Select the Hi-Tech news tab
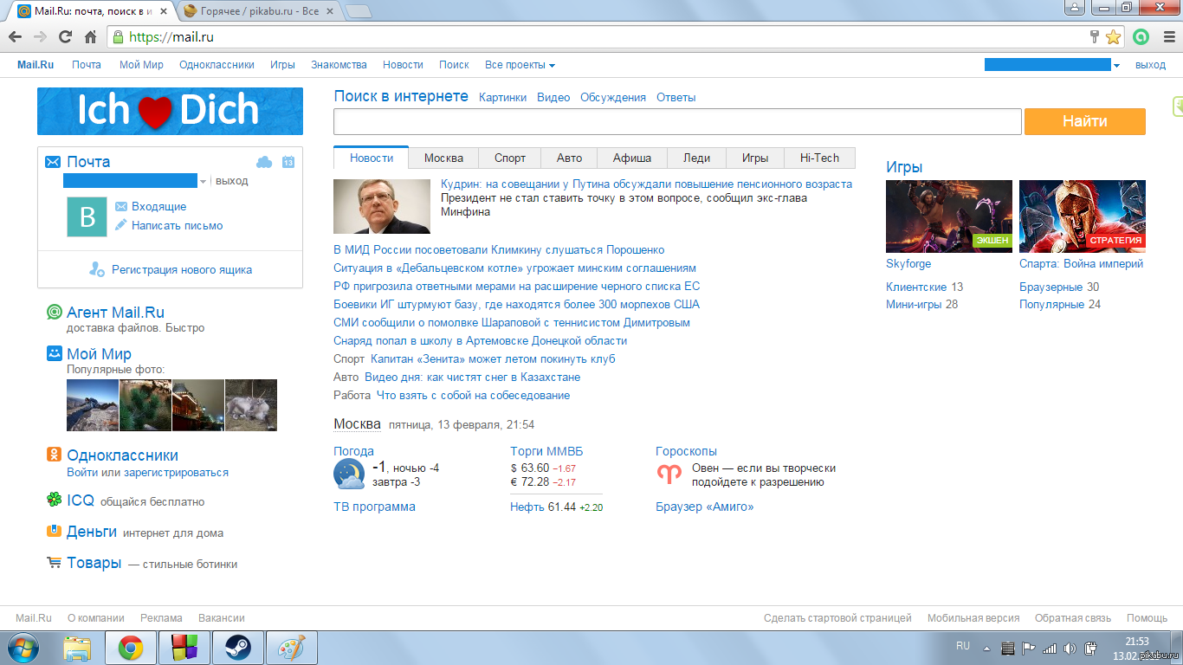This screenshot has height=665, width=1183. (819, 158)
